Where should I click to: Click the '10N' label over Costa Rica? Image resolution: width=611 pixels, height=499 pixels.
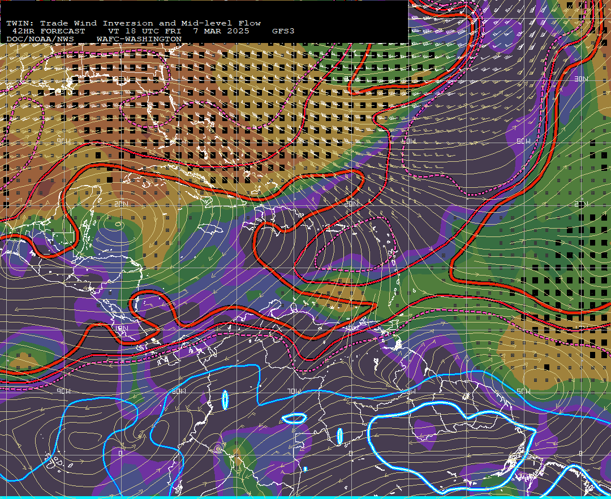pyautogui.click(x=121, y=329)
